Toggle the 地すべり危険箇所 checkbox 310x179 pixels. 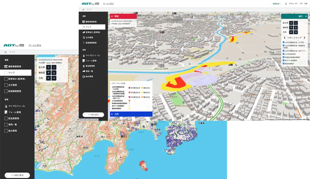pyautogui.click(x=283, y=60)
